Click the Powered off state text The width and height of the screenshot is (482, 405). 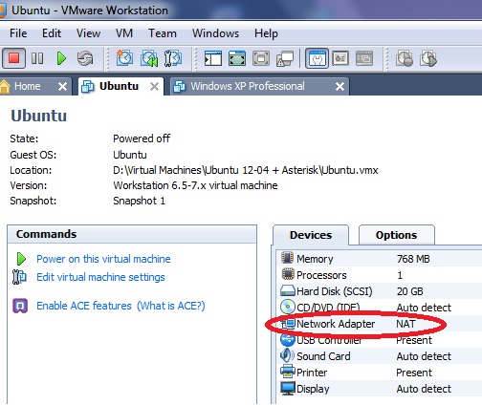click(x=142, y=139)
